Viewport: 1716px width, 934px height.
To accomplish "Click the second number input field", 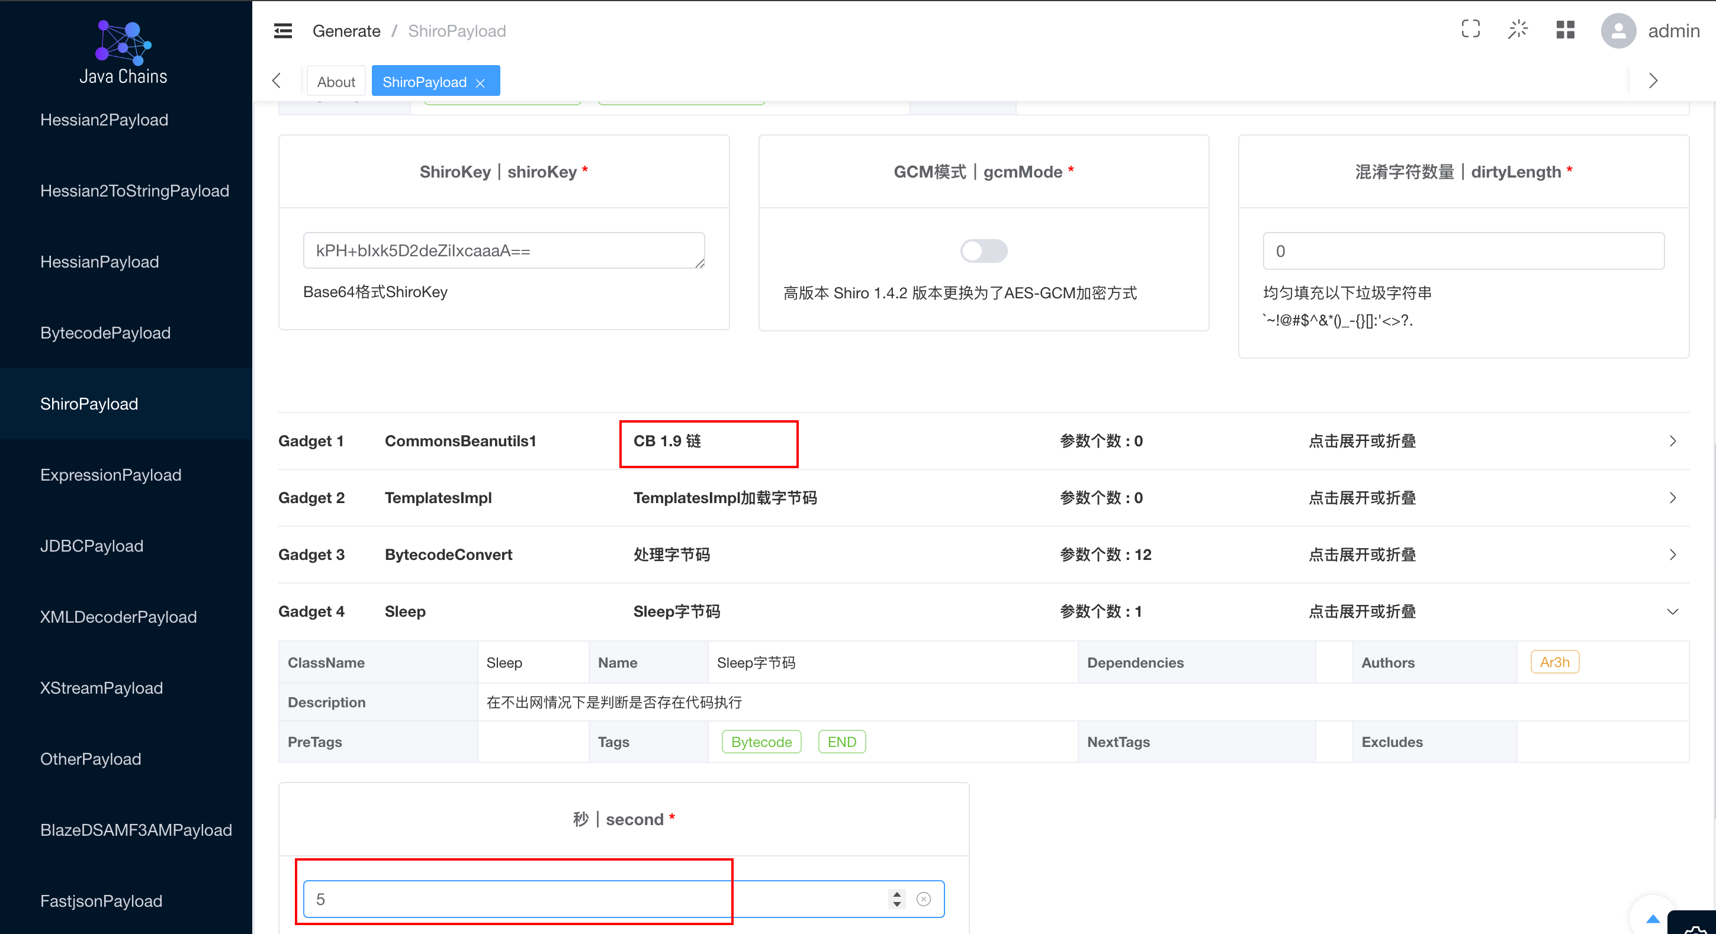I will (x=624, y=898).
